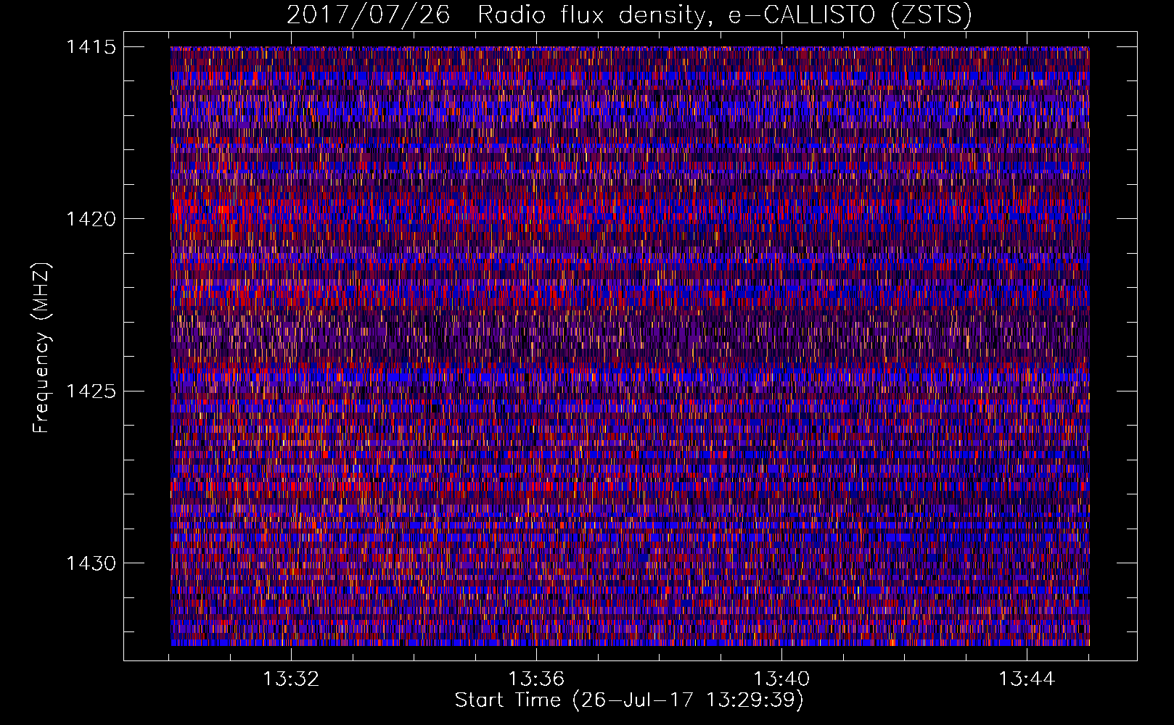Select the 1415 frequency axis label
This screenshot has height=725, width=1174.
[91, 47]
